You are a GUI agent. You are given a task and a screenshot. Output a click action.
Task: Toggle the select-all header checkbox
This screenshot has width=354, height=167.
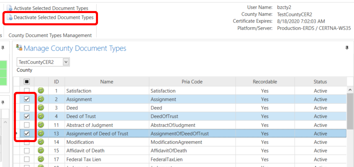[x=27, y=82]
